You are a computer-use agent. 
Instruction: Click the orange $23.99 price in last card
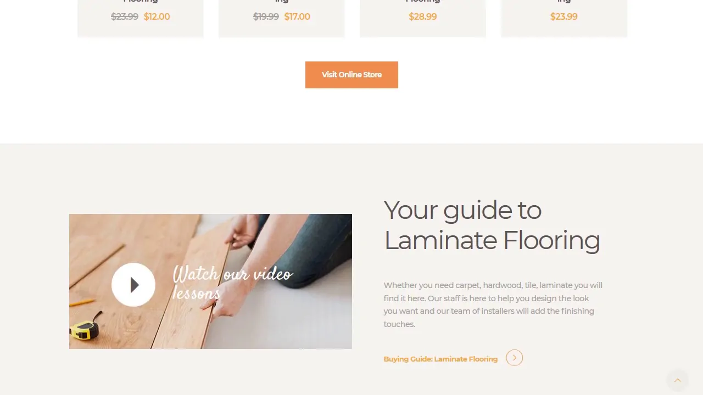click(564, 16)
